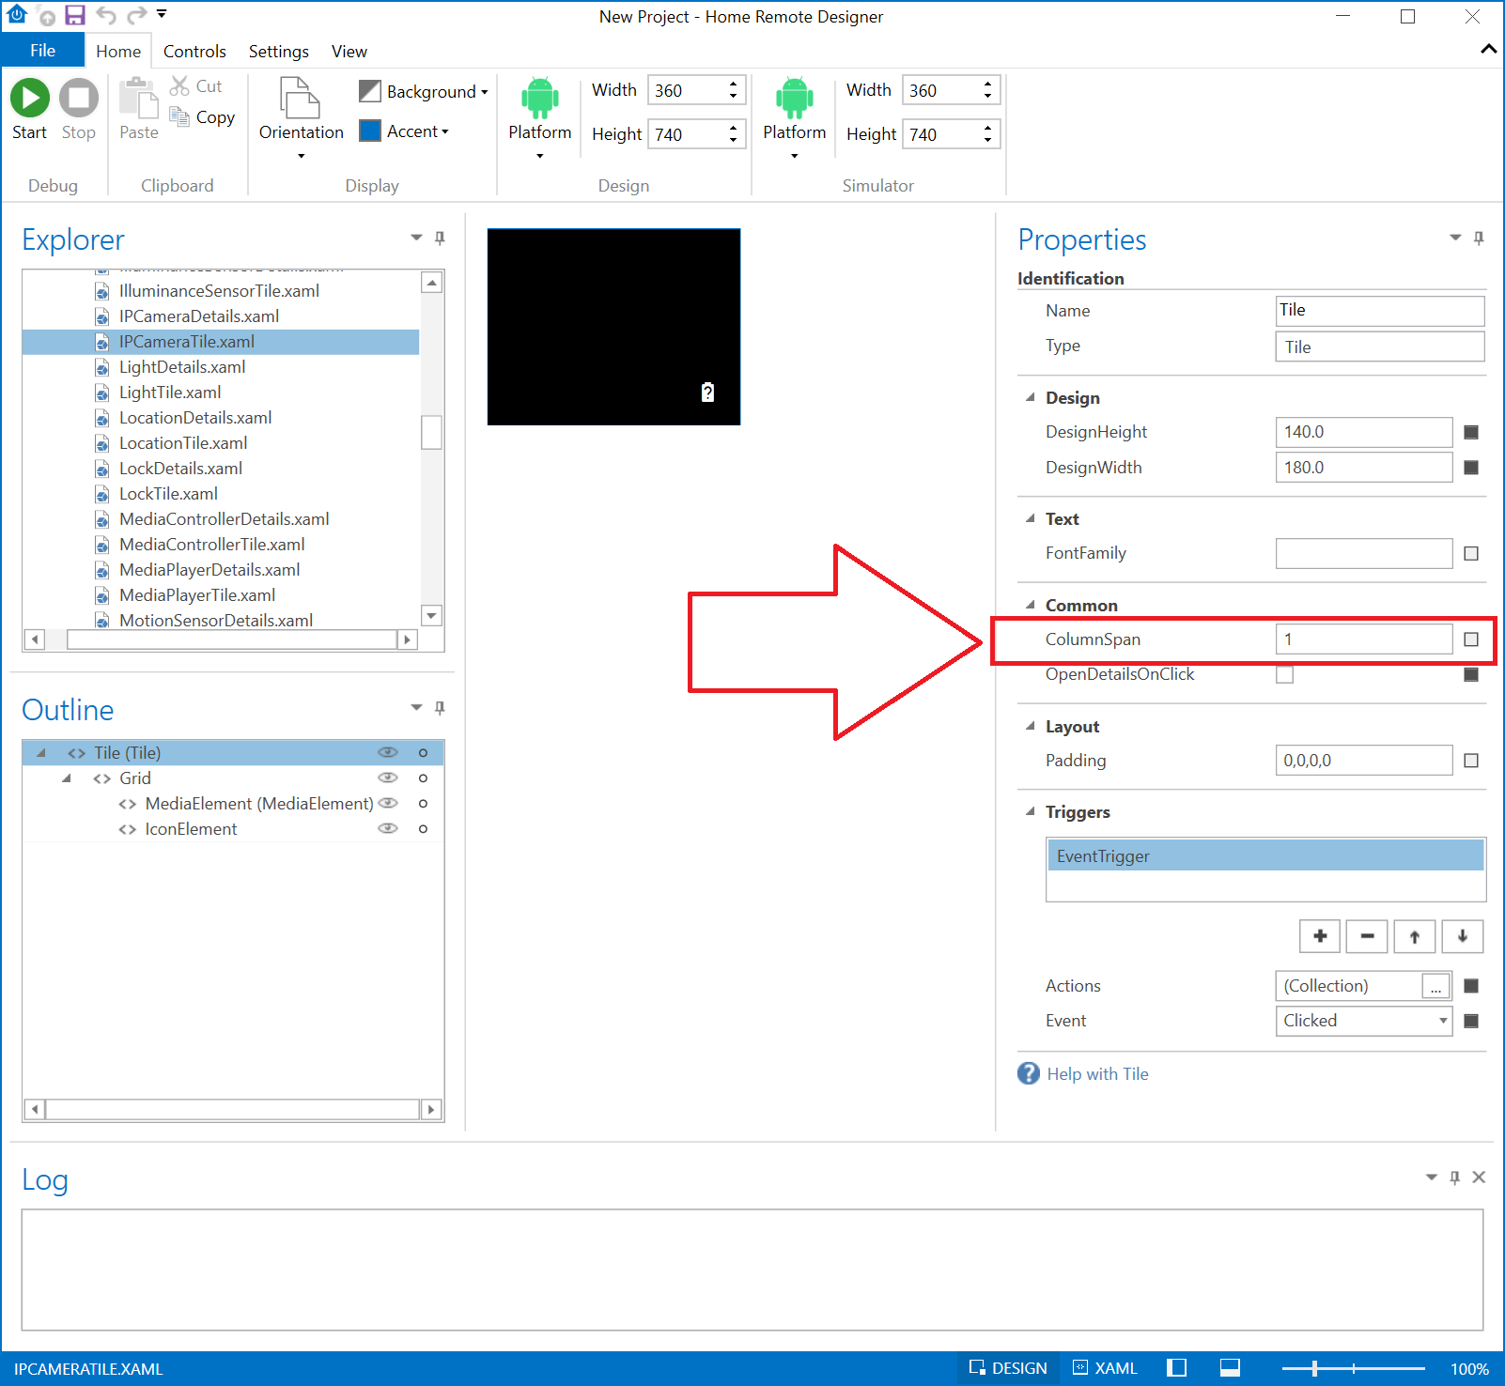Screen dimensions: 1505x1386
Task: Click the FontFamily property marker square
Action: tap(1471, 554)
